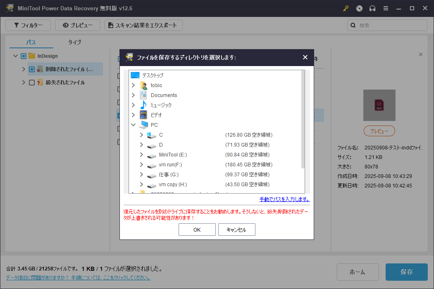Viewport: 434px width, 289px height.
Task: Click the MiniTool (E:) drive icon
Action: 151,155
